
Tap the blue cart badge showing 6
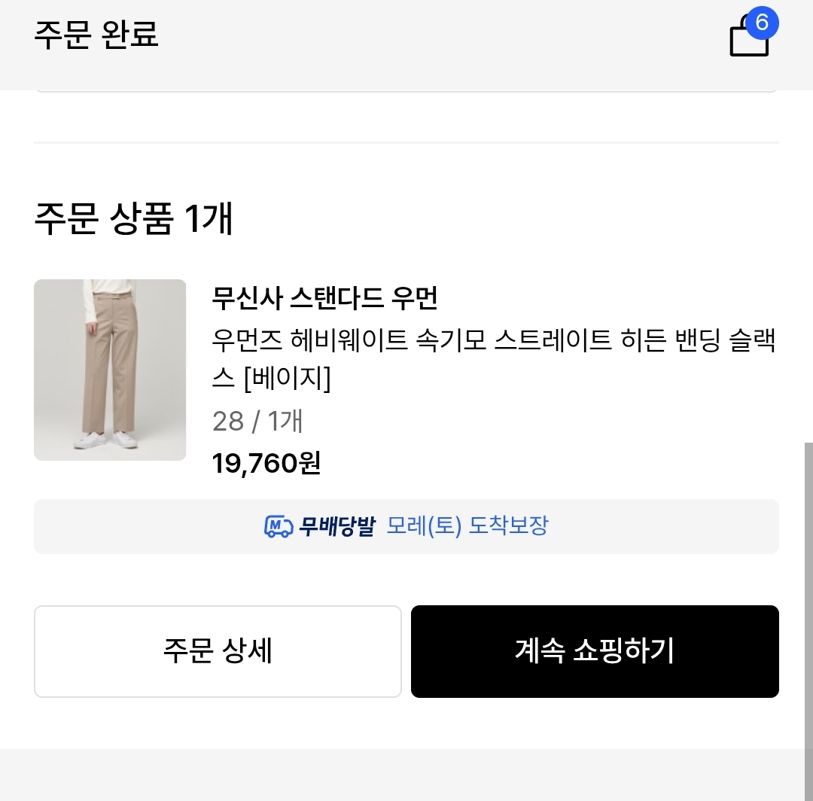[x=761, y=23]
